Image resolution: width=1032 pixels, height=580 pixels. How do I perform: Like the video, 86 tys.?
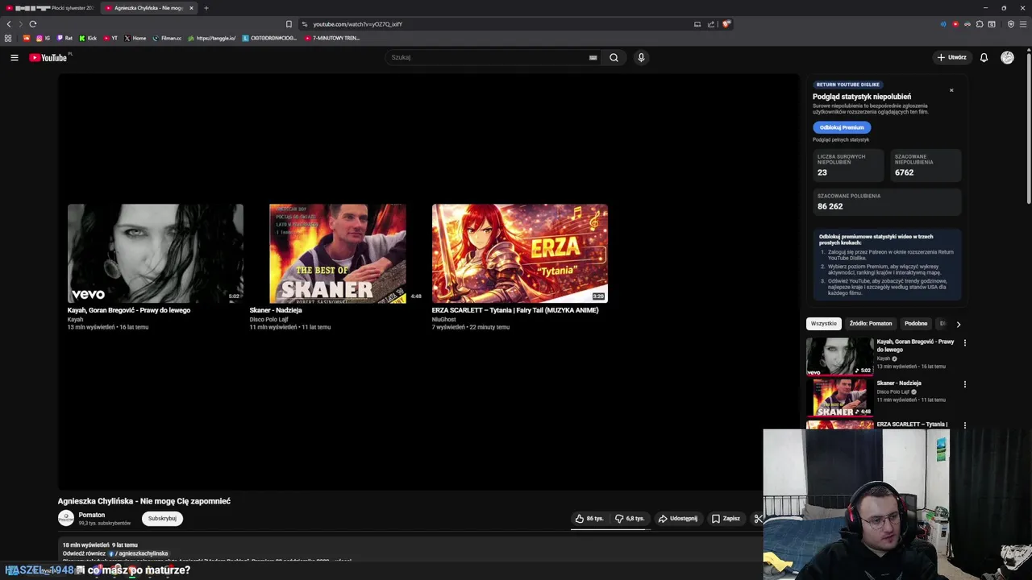point(589,519)
